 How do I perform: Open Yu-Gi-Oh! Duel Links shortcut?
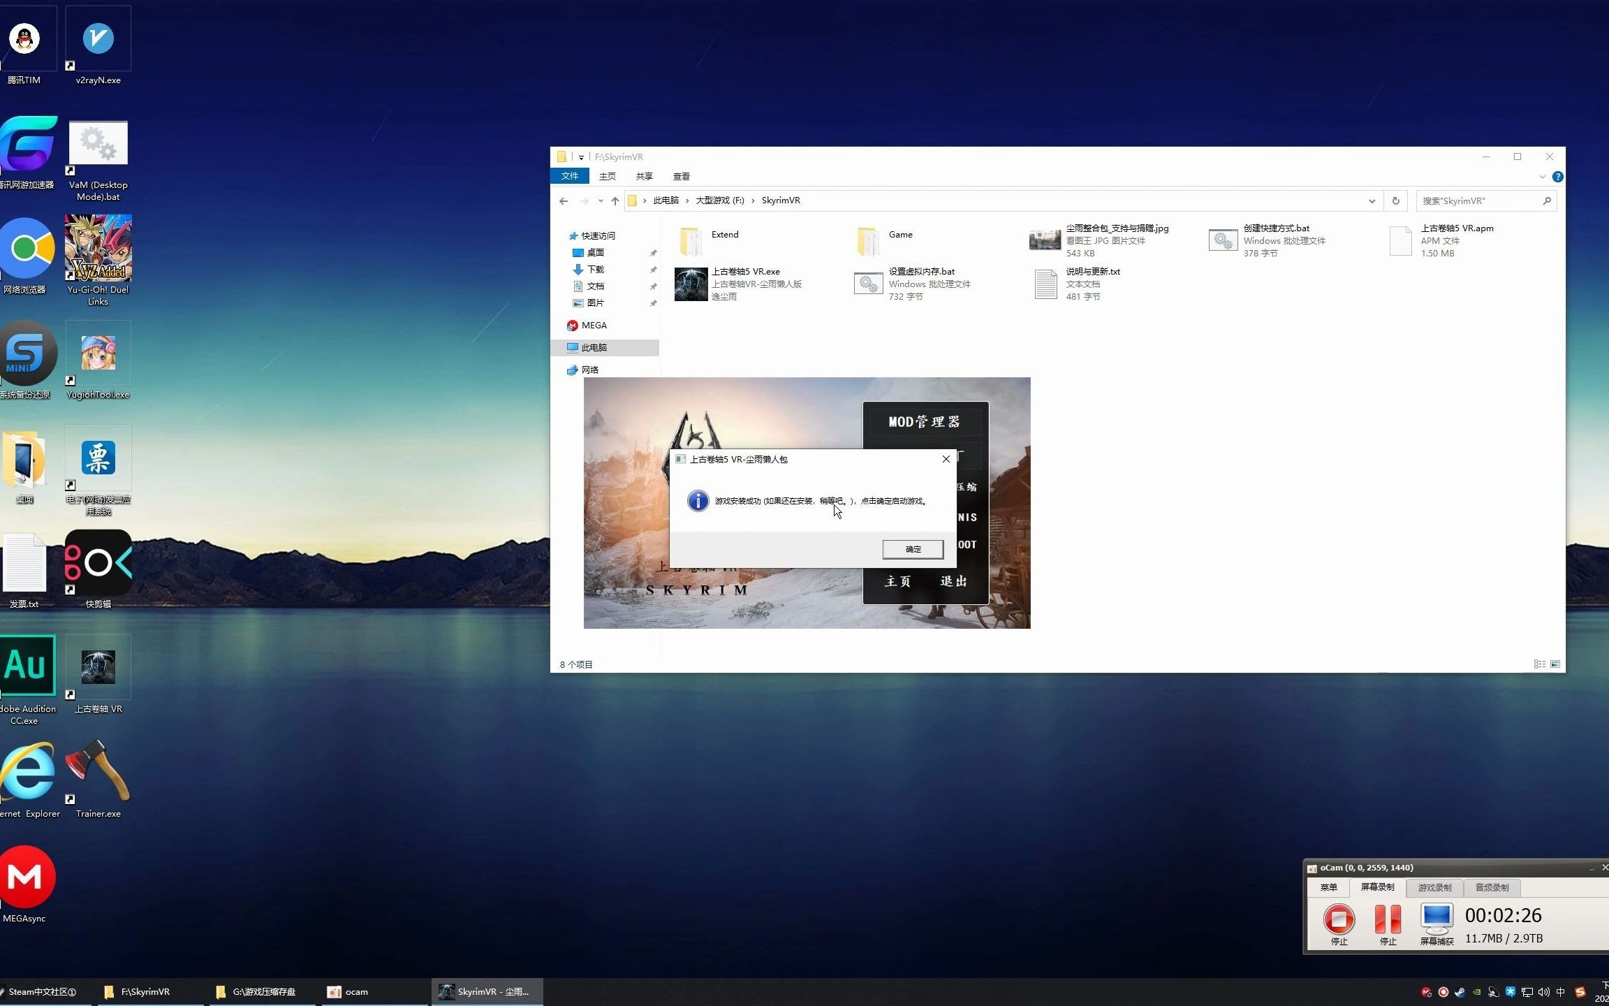point(98,260)
